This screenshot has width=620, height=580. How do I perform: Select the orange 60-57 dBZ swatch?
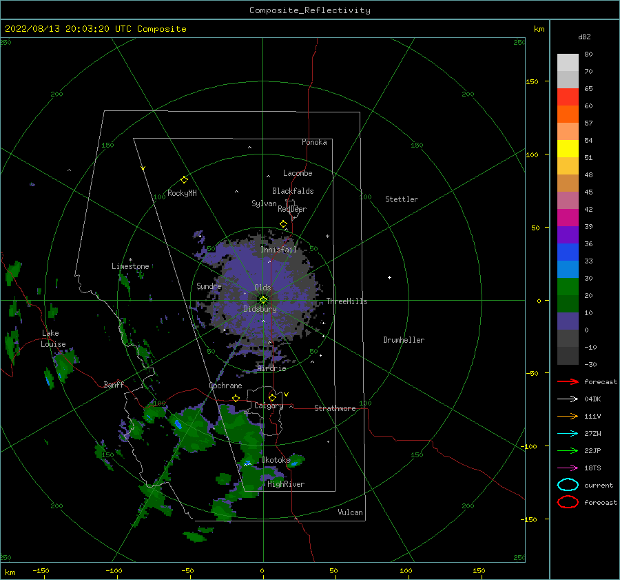pyautogui.click(x=568, y=114)
